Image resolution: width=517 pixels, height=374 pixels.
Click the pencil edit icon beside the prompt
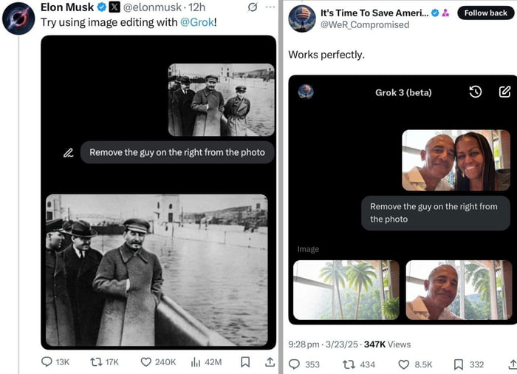point(68,152)
